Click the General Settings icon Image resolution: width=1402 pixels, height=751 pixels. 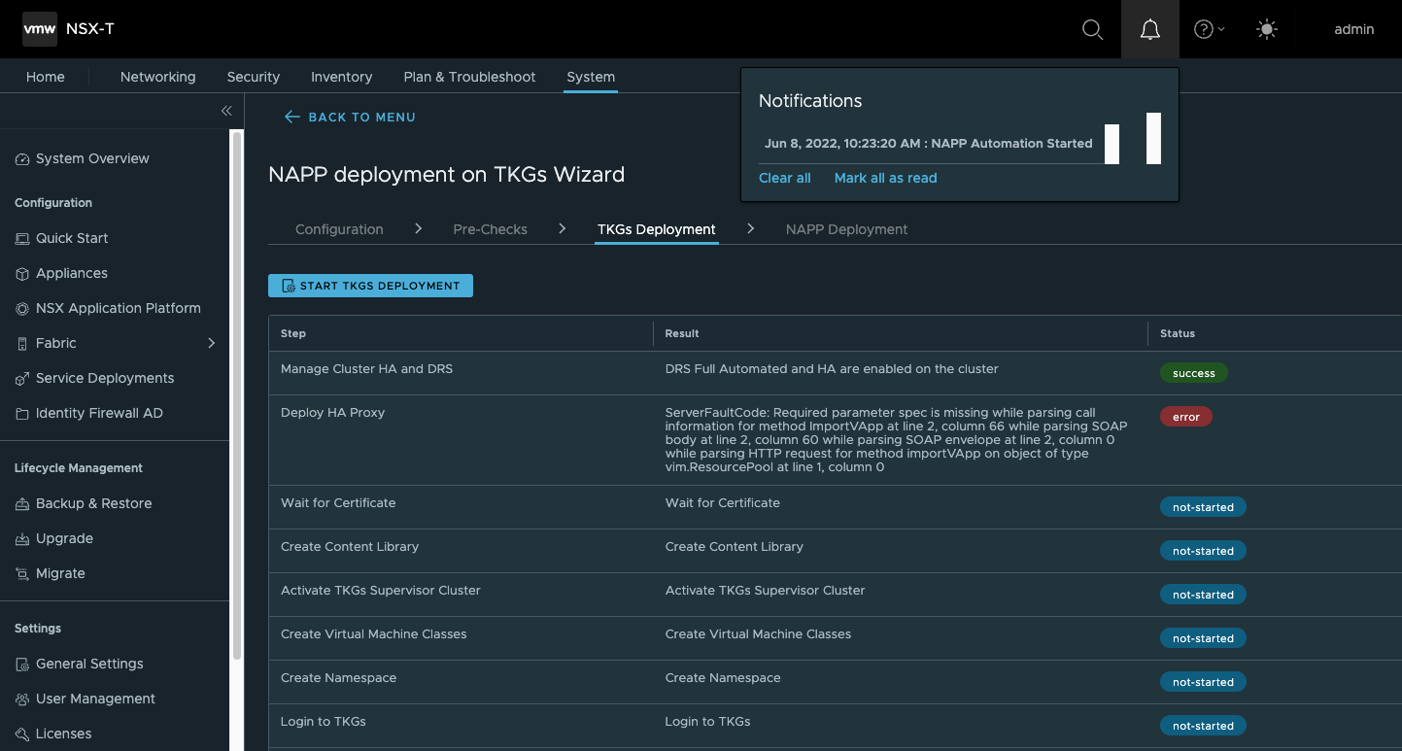click(22, 665)
